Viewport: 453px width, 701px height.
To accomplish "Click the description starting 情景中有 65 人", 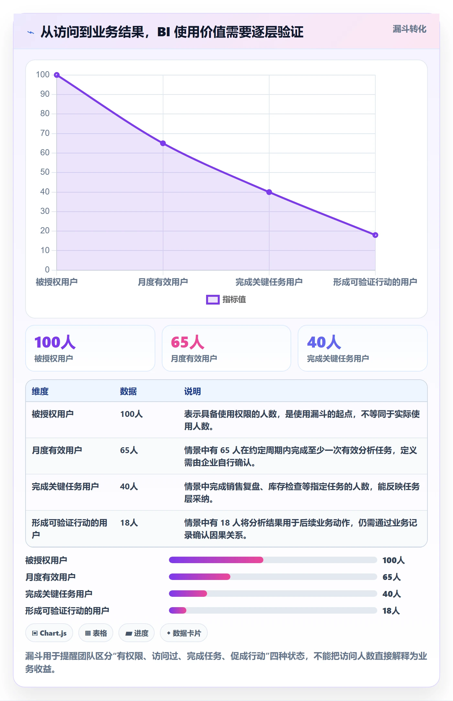I will (x=301, y=456).
